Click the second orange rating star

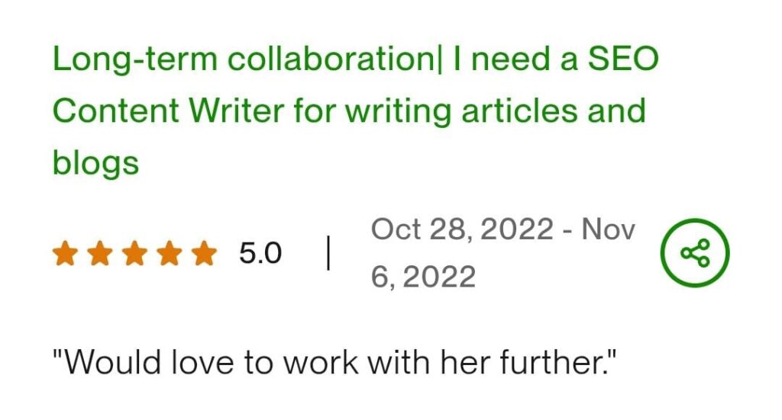click(99, 254)
